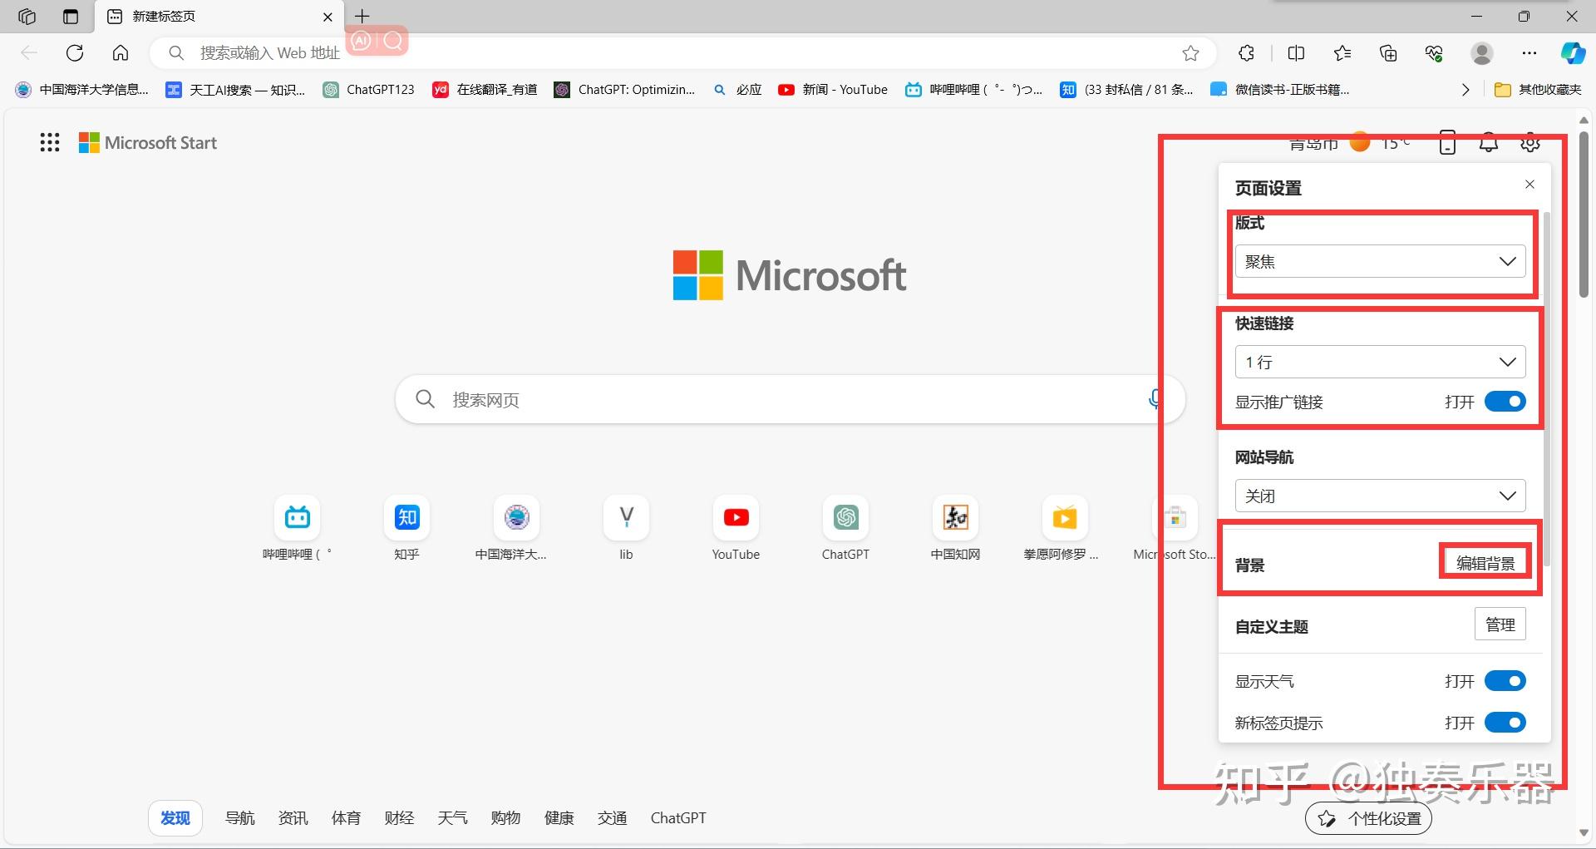Open the app launcher grid icon
The image size is (1596, 849).
coord(50,143)
